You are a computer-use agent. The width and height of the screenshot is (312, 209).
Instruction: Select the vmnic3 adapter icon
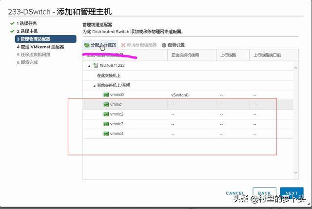106,124
